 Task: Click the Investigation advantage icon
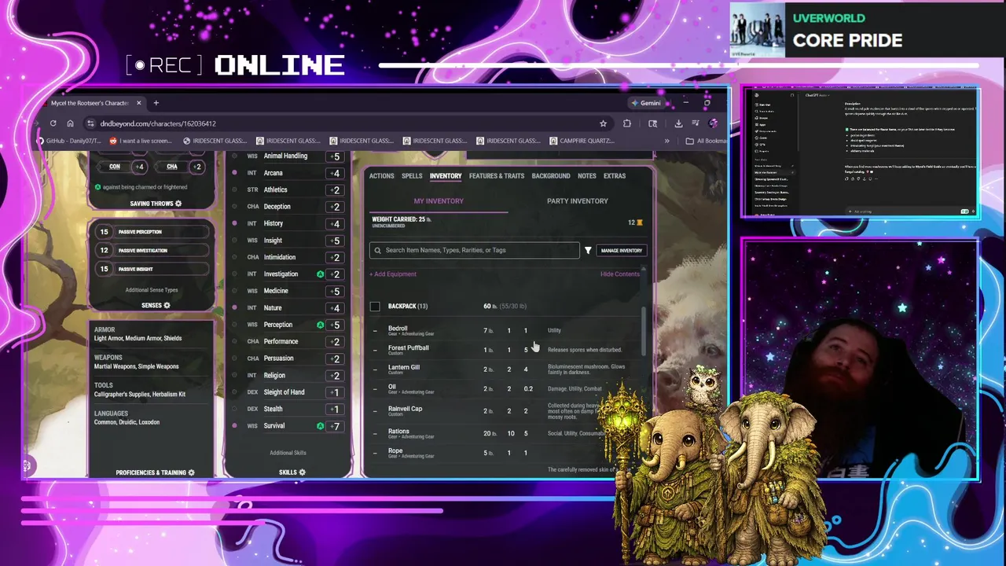[320, 274]
